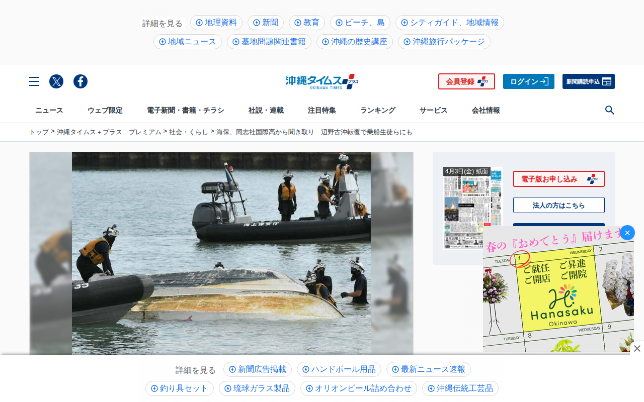Click 新聞広告掲載 ad chip
644x402 pixels.
click(258, 369)
